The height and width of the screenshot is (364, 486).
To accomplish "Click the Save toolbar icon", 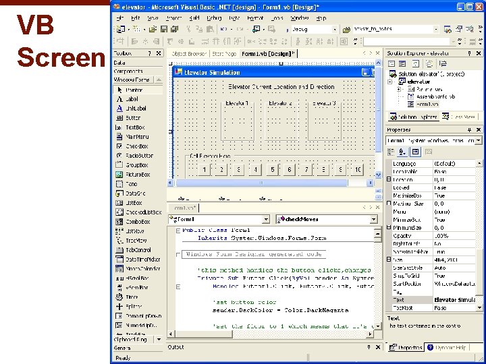I will tap(164, 29).
